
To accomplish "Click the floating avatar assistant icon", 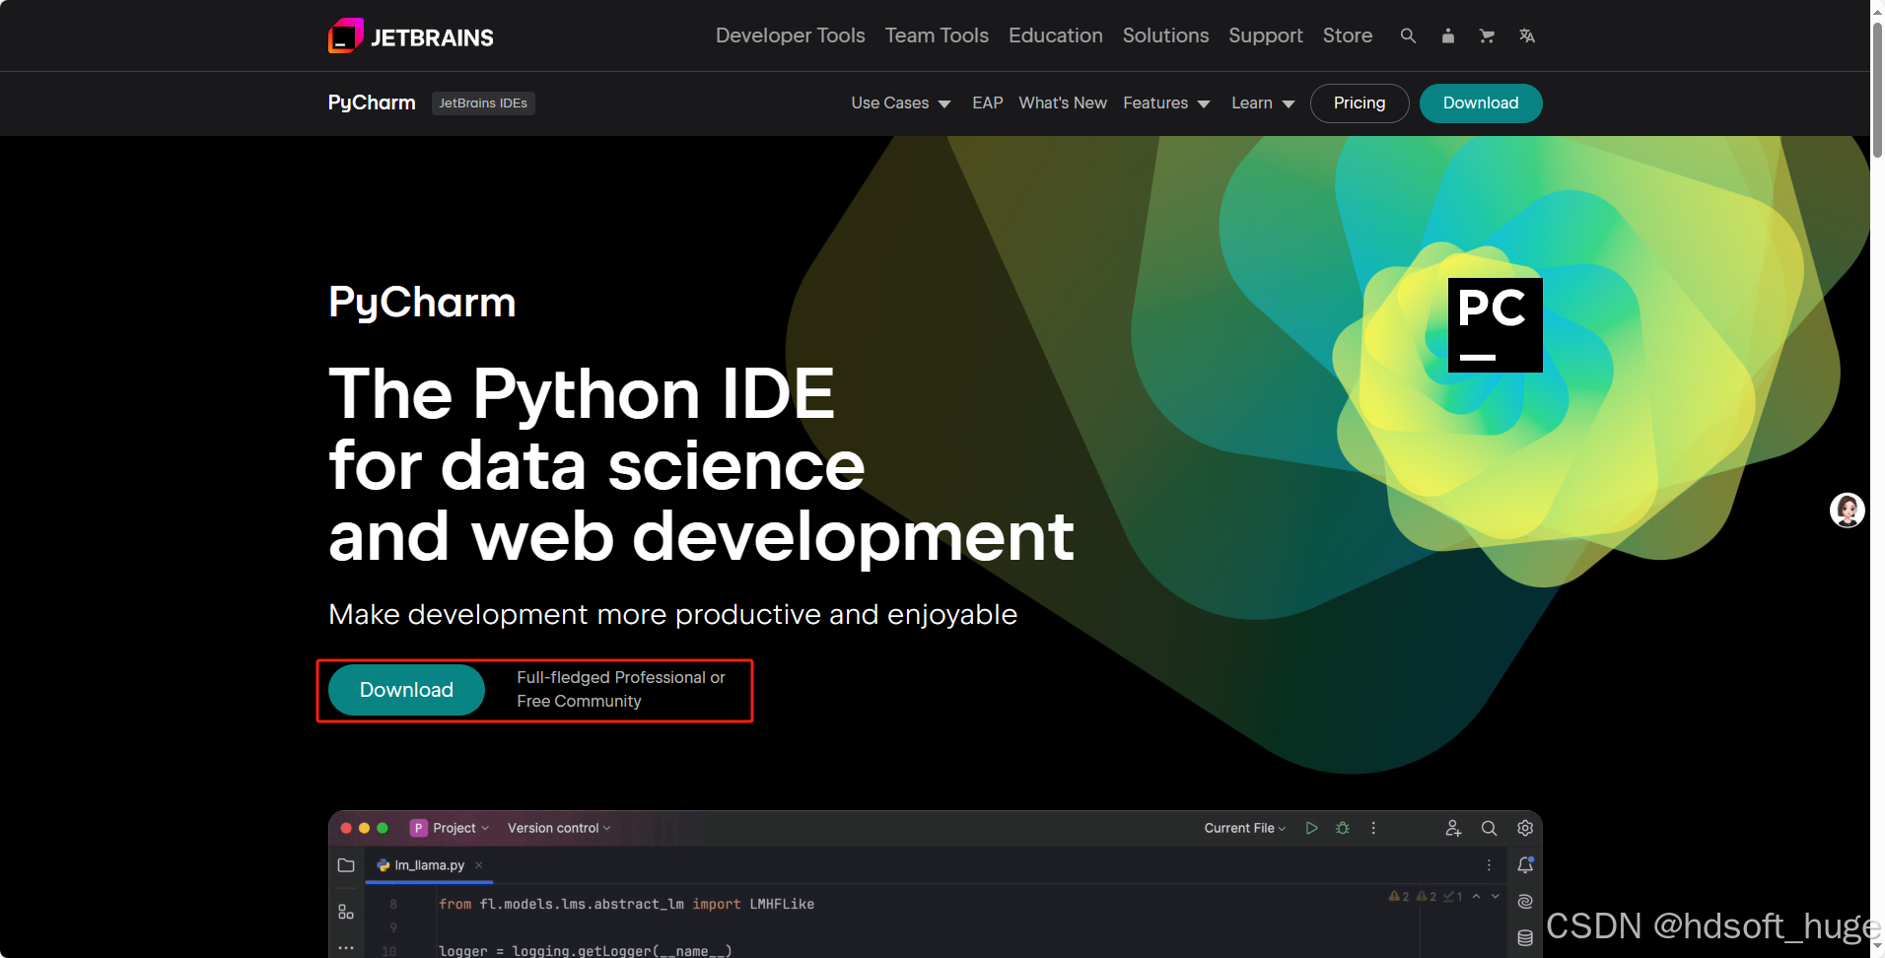I will [x=1847, y=510].
